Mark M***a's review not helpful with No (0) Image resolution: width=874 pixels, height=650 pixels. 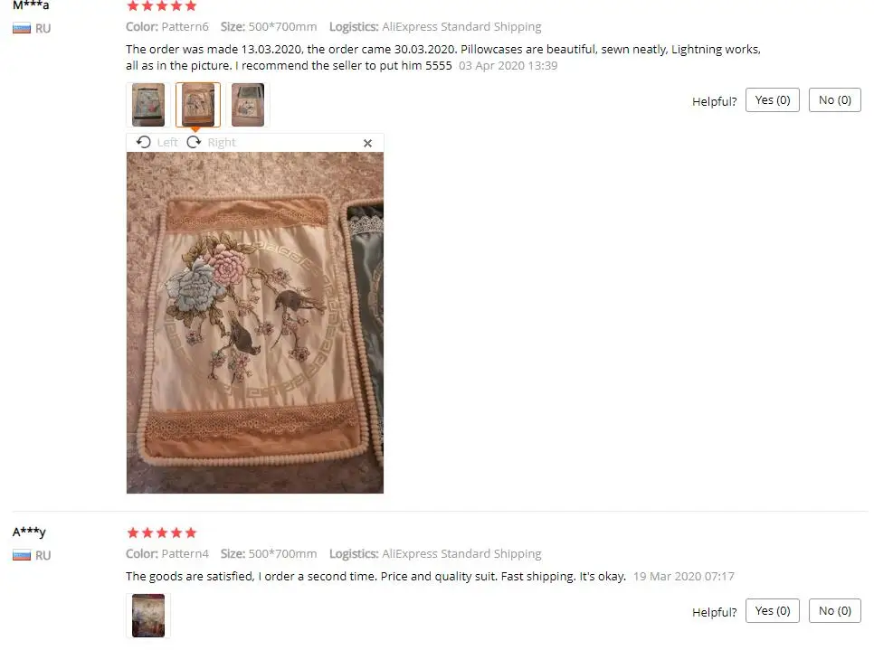pyautogui.click(x=835, y=99)
